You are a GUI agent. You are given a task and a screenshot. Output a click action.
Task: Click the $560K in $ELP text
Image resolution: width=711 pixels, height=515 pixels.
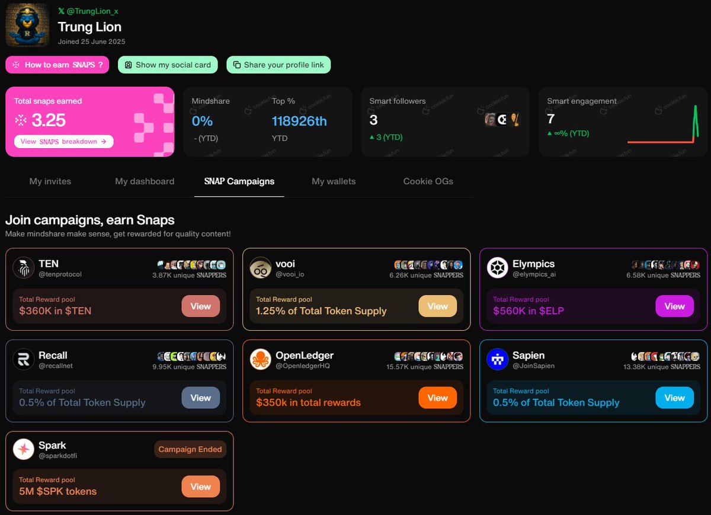(529, 311)
